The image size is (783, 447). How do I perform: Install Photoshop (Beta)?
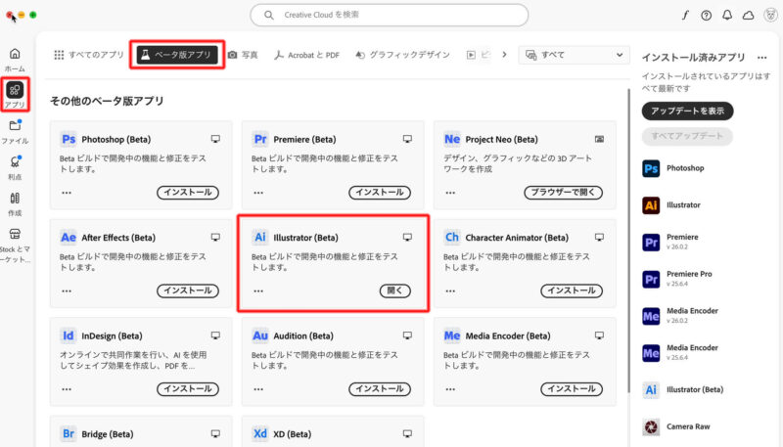click(188, 193)
